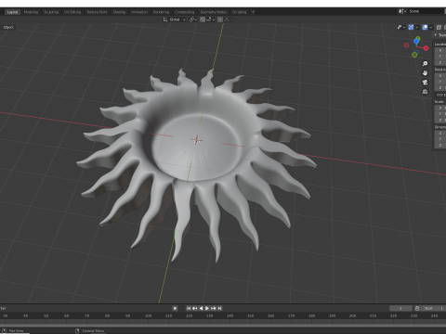Toggle auto keying record button
This screenshot has width=446, height=334.
coord(175,308)
